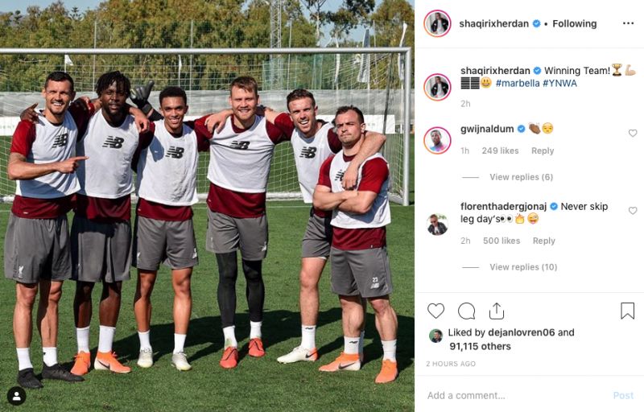
Task: Open the #YNWA hashtag
Action: 559,84
